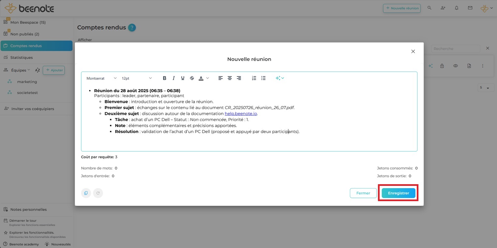Copy the generated content to clipboard

pyautogui.click(x=86, y=193)
